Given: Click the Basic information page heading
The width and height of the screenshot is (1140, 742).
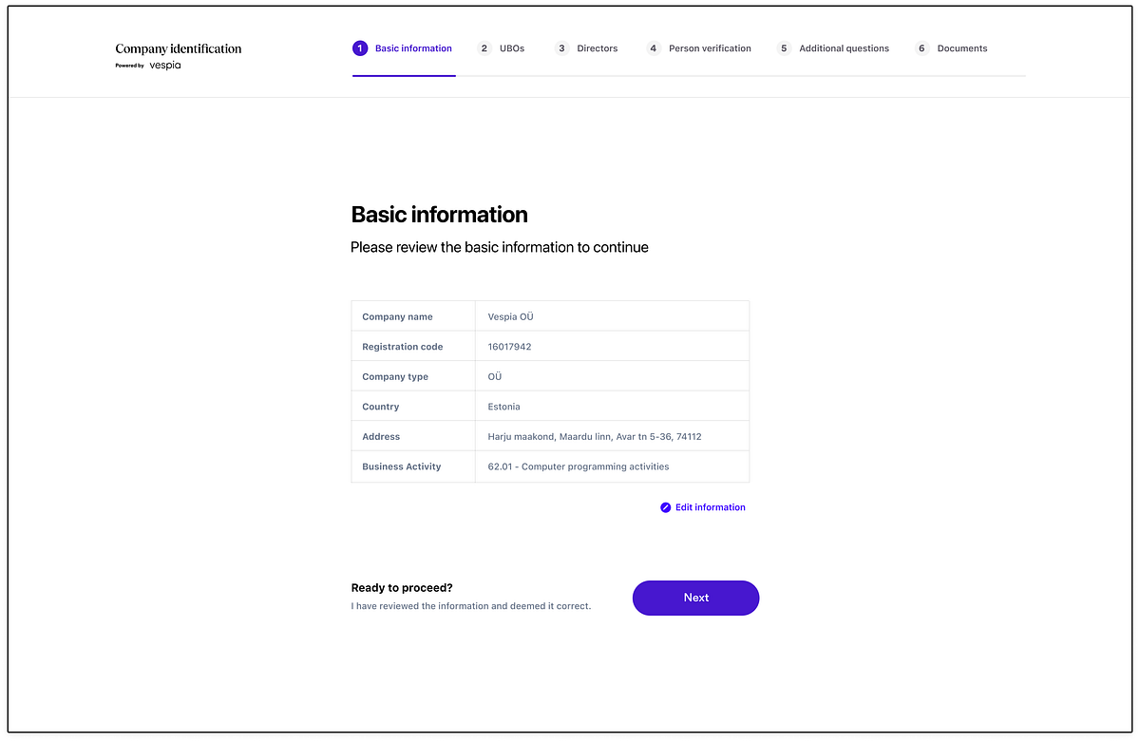Looking at the screenshot, I should tap(440, 215).
